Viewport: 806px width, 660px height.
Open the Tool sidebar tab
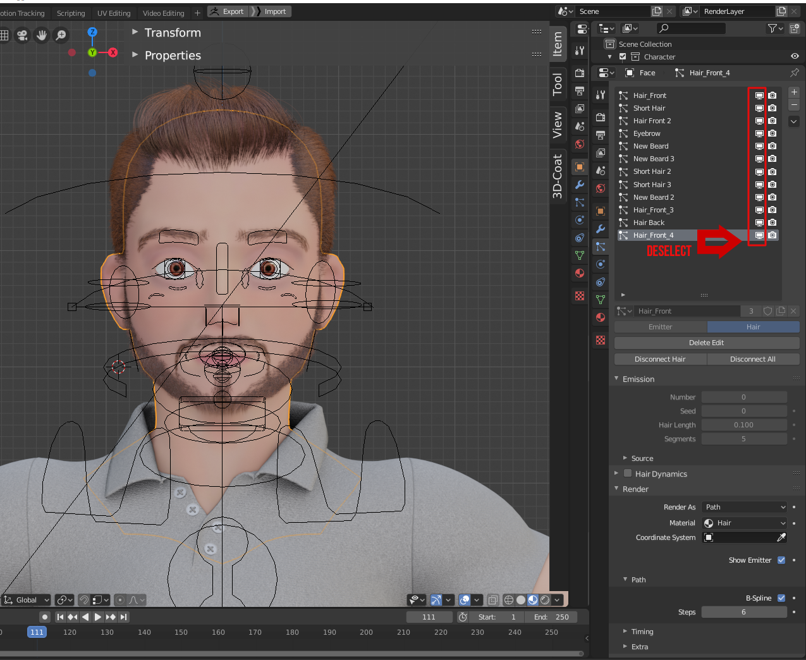tap(558, 84)
